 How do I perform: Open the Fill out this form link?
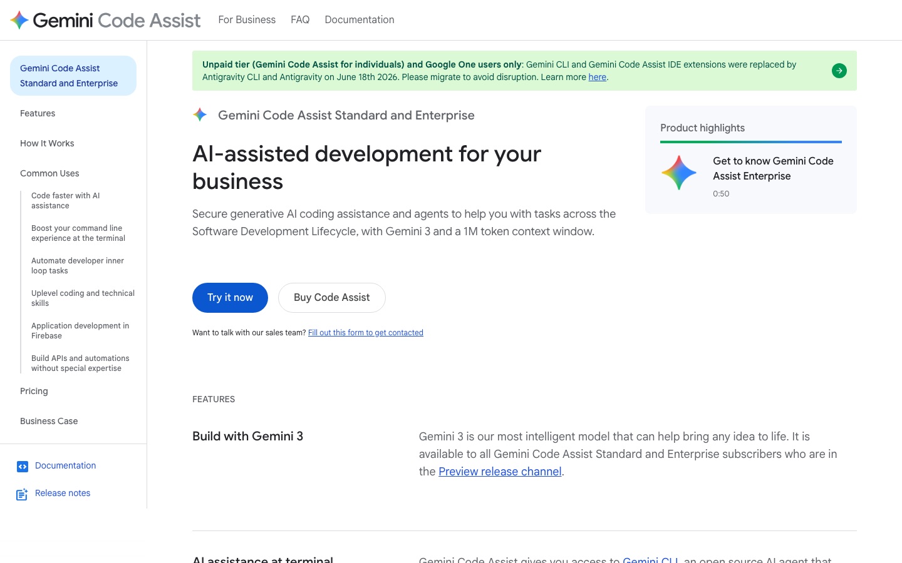pos(366,333)
